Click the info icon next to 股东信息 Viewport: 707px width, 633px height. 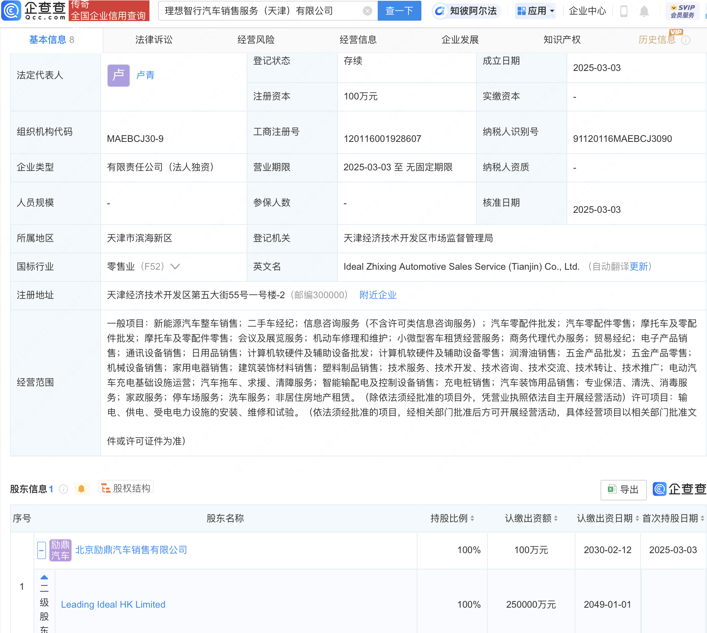tap(63, 489)
